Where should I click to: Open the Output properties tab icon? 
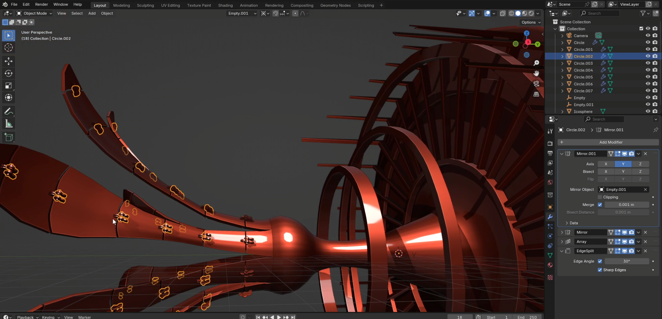[550, 153]
